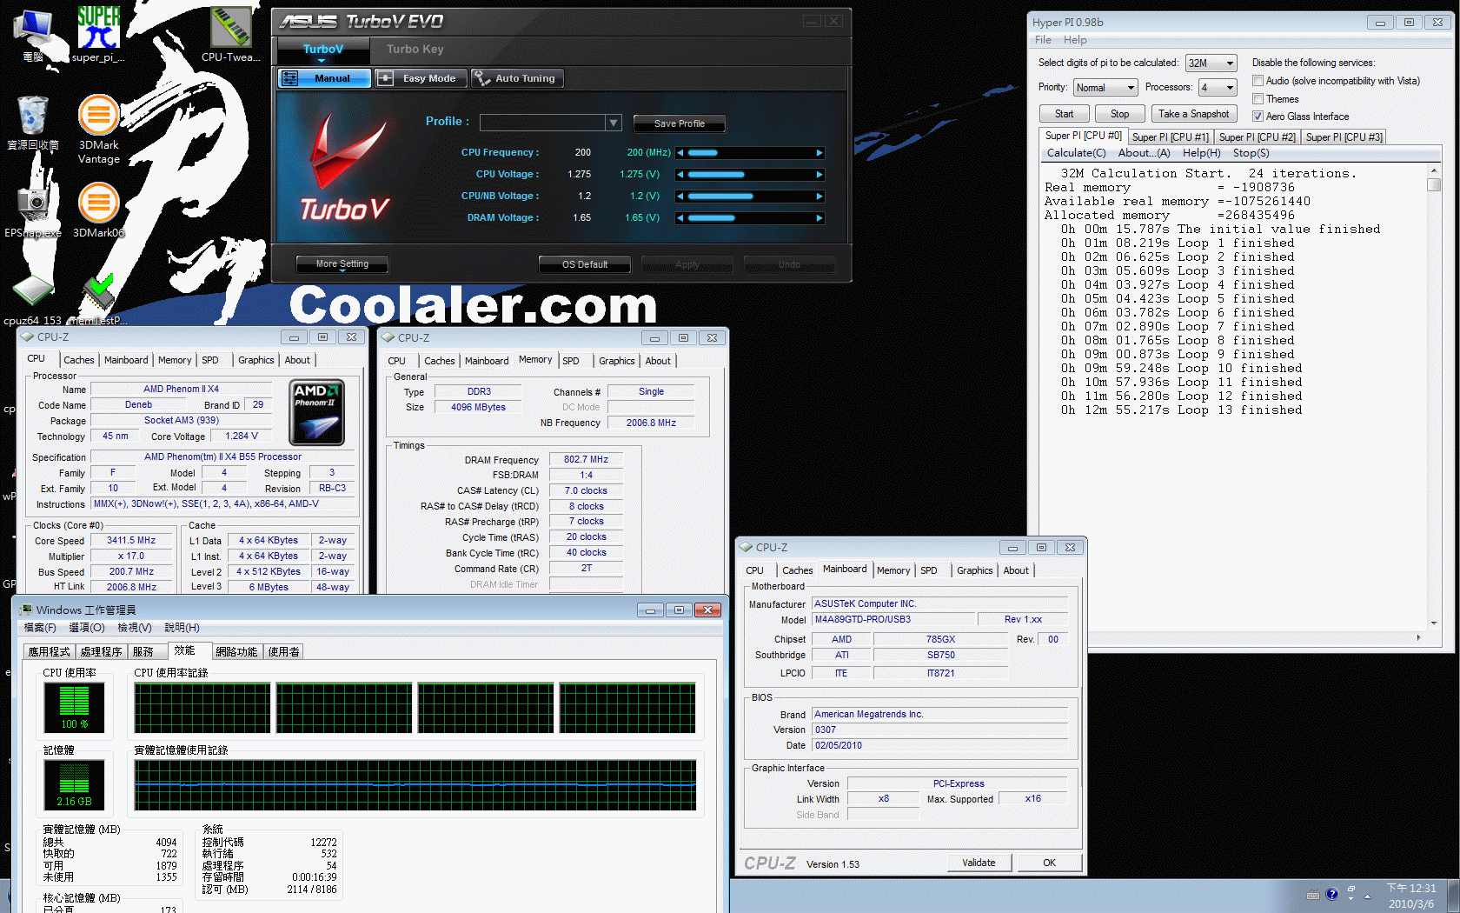Select SPD tab in the Memory CPU-Z window
This screenshot has width=1460, height=913.
[570, 361]
